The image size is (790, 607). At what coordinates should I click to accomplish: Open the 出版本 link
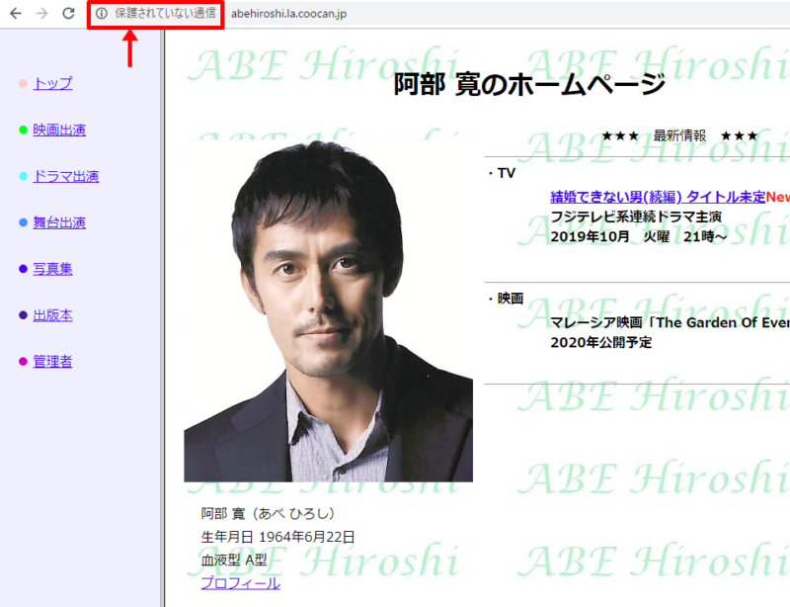click(x=53, y=315)
